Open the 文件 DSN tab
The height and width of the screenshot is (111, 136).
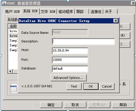(48, 12)
